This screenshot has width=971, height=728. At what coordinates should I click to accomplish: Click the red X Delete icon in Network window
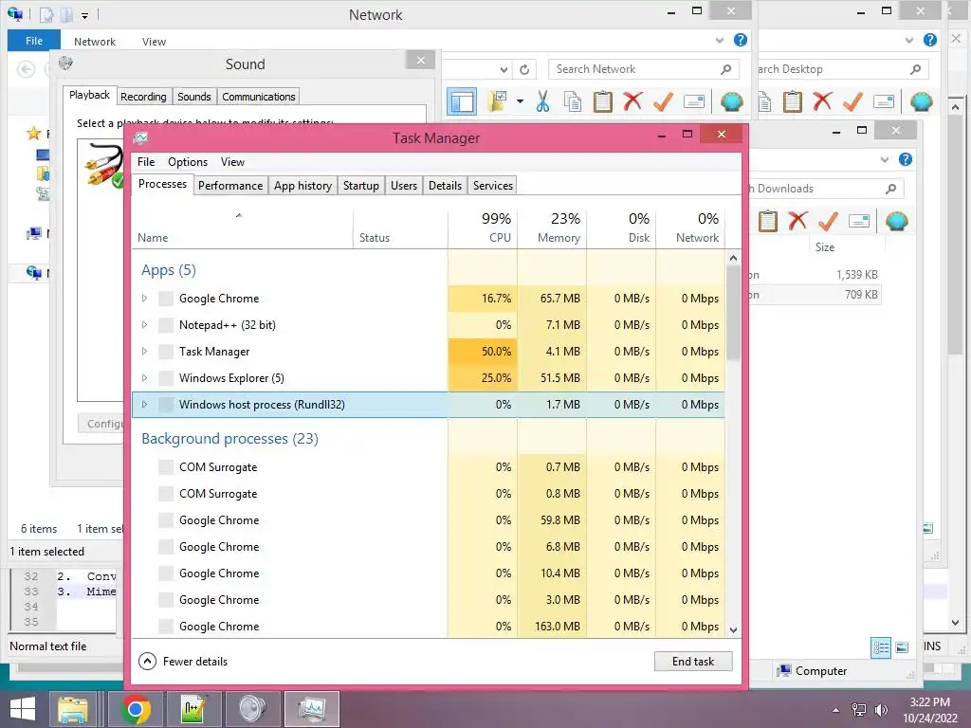[632, 101]
